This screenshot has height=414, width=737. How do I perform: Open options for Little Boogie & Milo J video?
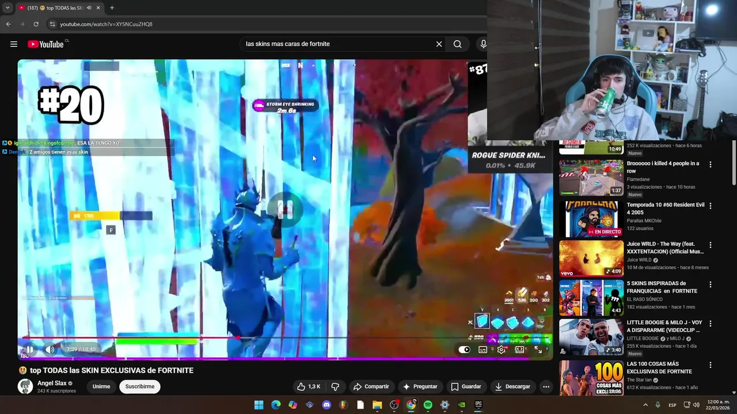710,324
